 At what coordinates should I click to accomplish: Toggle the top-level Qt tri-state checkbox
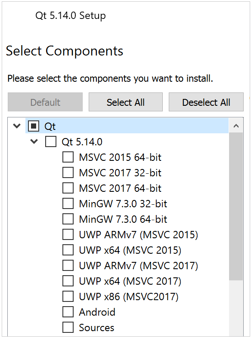coord(34,126)
